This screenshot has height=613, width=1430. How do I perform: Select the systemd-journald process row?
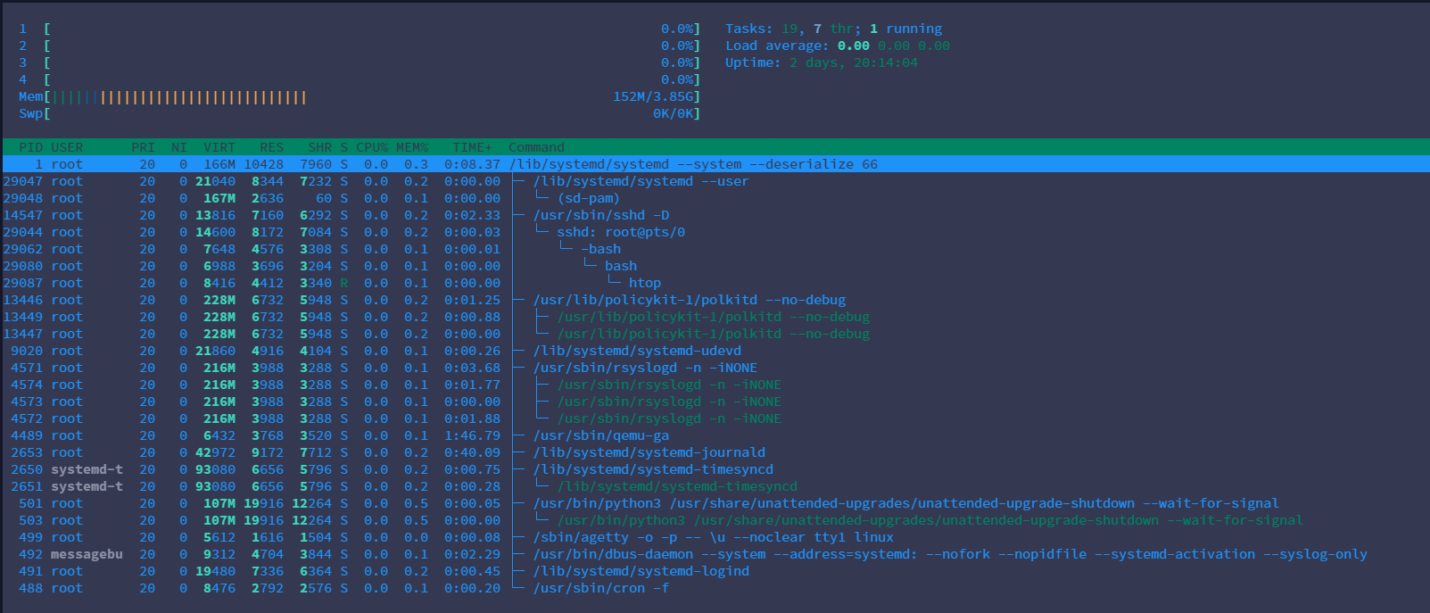649,452
